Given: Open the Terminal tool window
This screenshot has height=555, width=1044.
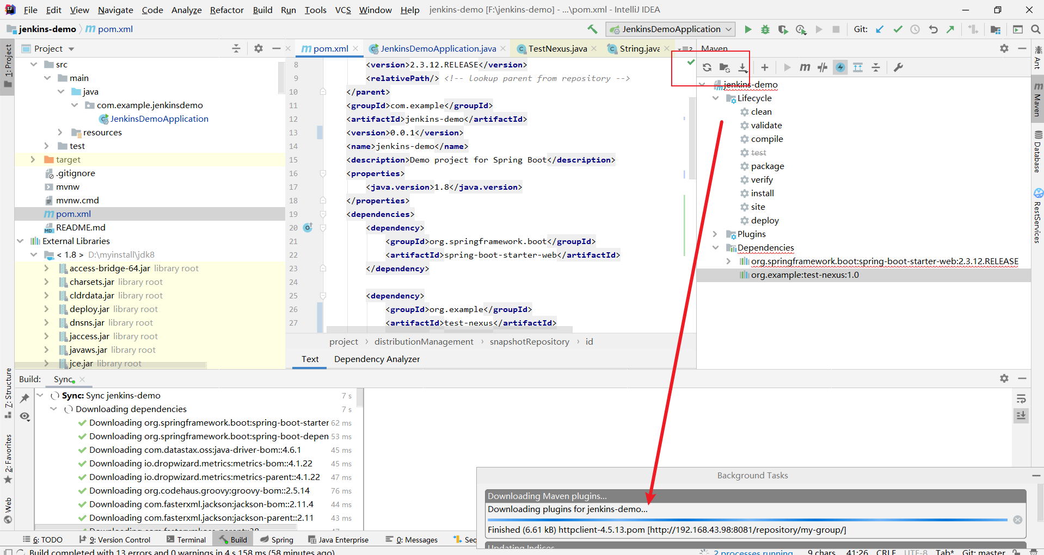Looking at the screenshot, I should 186,540.
